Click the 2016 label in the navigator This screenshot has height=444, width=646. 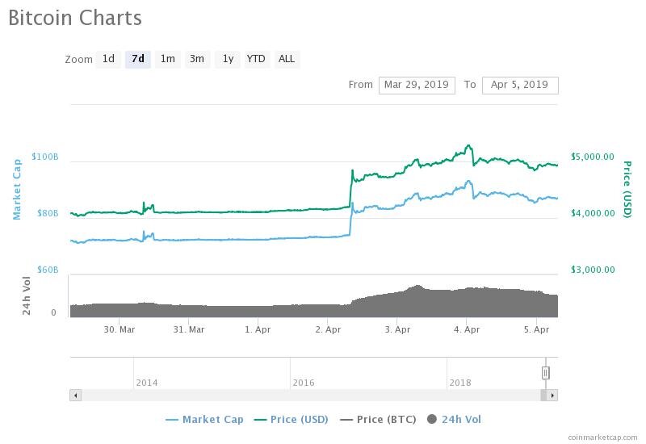[x=304, y=383]
